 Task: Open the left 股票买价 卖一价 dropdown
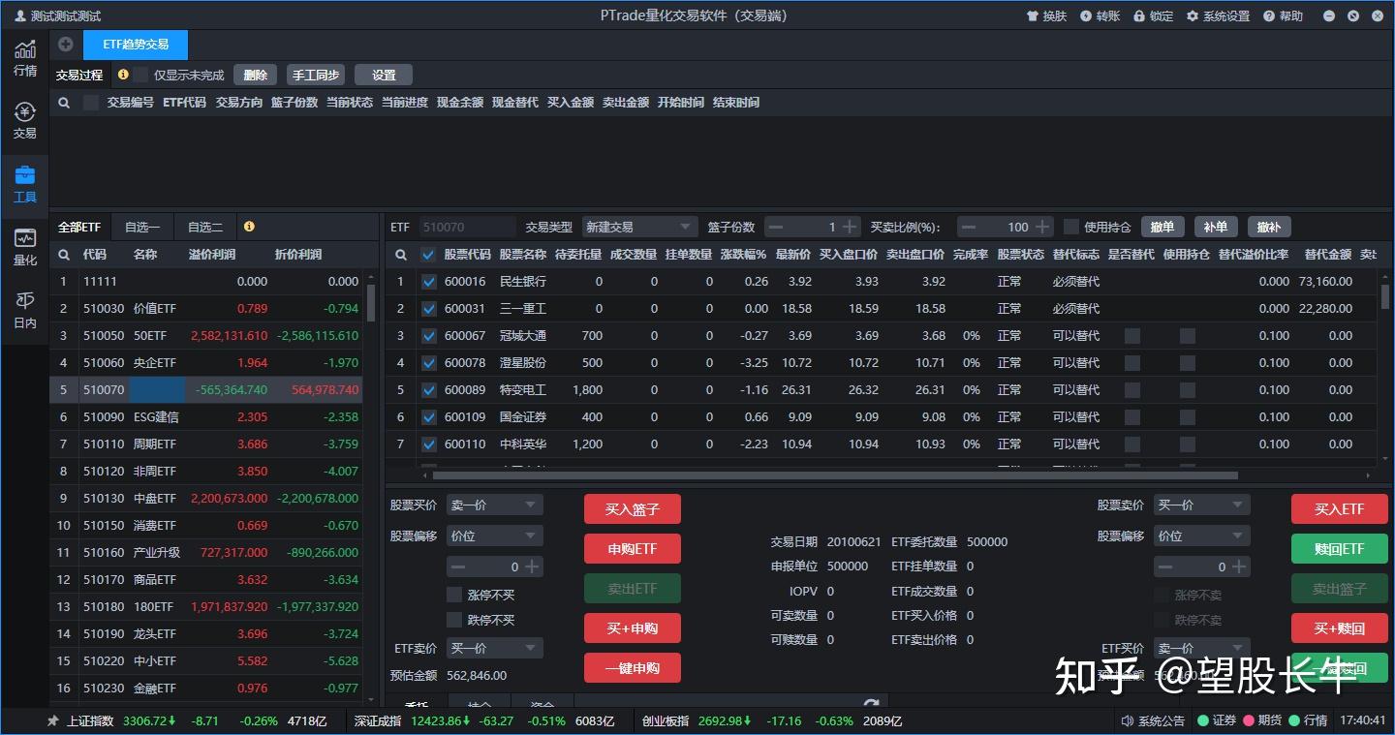494,505
